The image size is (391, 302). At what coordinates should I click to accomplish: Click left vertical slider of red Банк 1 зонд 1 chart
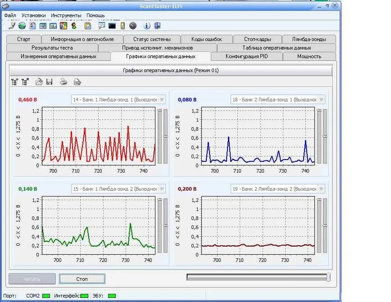160,136
